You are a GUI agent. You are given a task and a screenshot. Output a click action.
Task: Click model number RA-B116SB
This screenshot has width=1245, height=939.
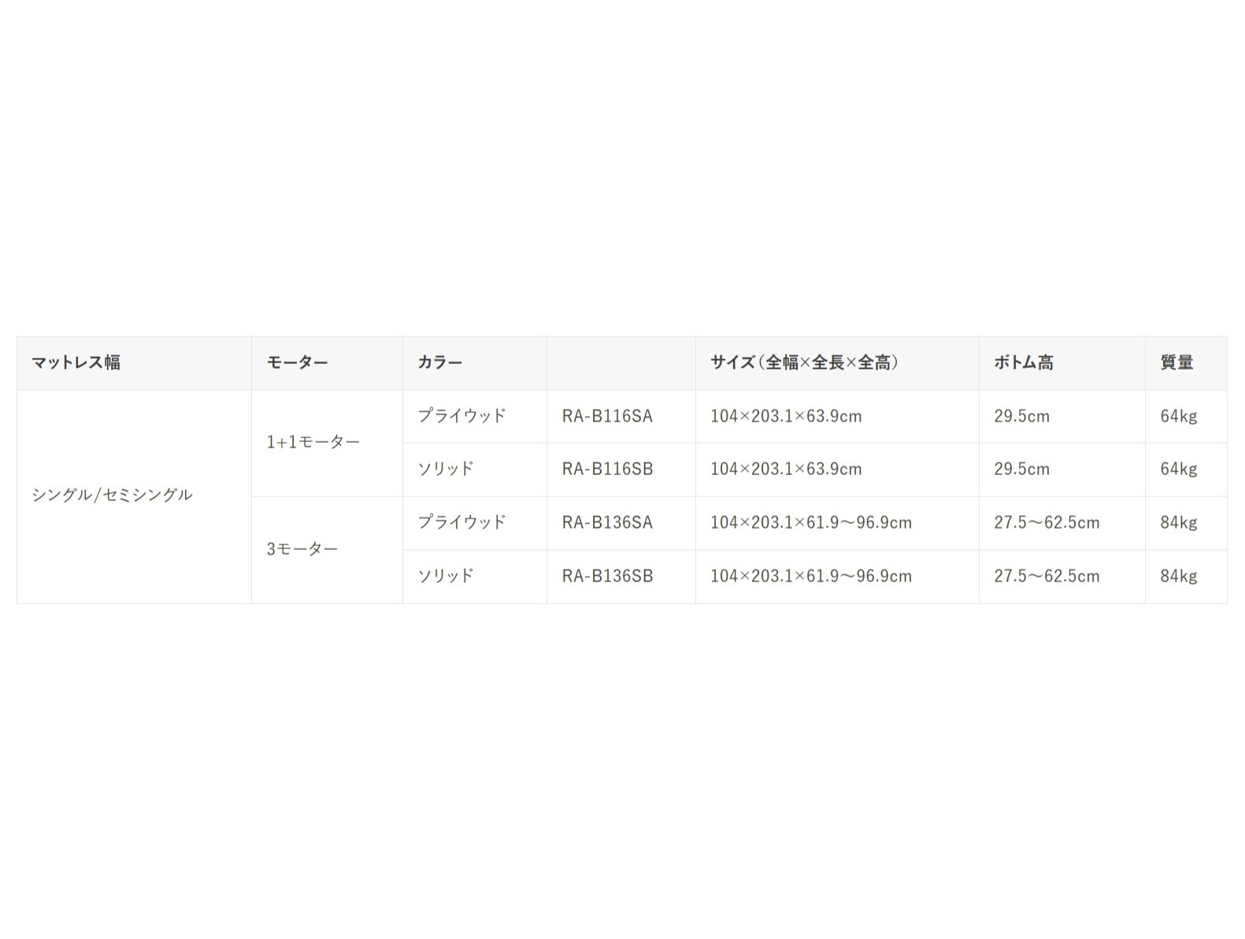[x=607, y=469]
